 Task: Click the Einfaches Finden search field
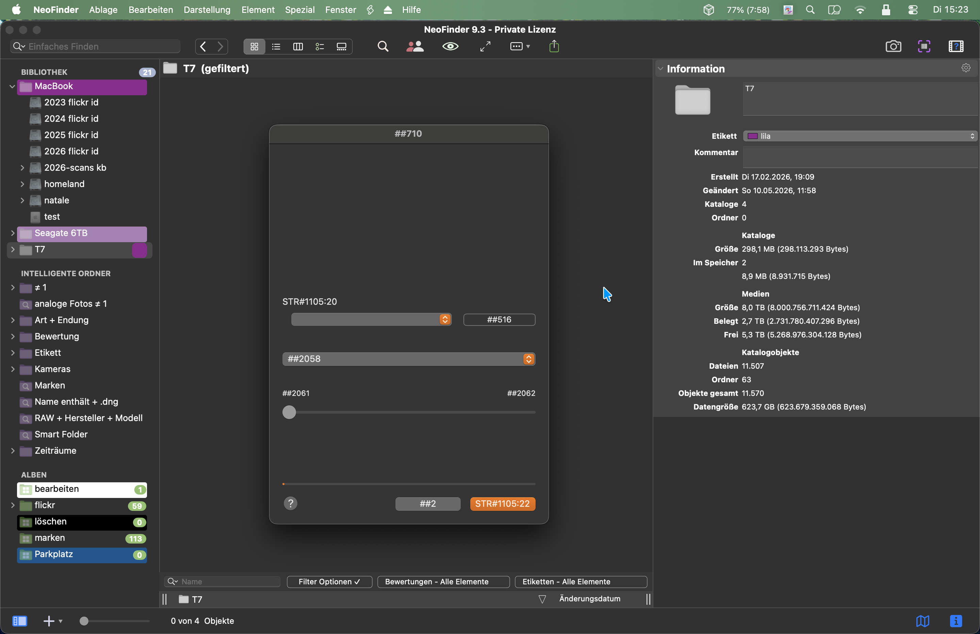[96, 47]
